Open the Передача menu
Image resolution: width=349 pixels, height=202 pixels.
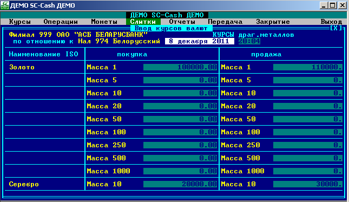click(225, 22)
